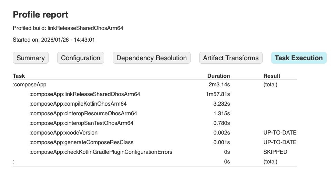Open the Dependency Resolution tab
Screen dimensions: 336x181
[x=152, y=58]
